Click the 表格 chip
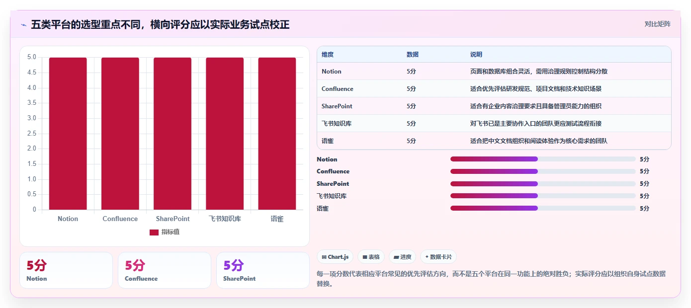691x308 pixels. (371, 257)
